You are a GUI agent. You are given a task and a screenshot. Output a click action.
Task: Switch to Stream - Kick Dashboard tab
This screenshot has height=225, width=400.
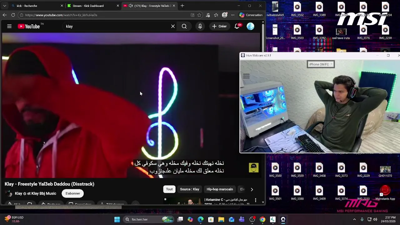[92, 6]
